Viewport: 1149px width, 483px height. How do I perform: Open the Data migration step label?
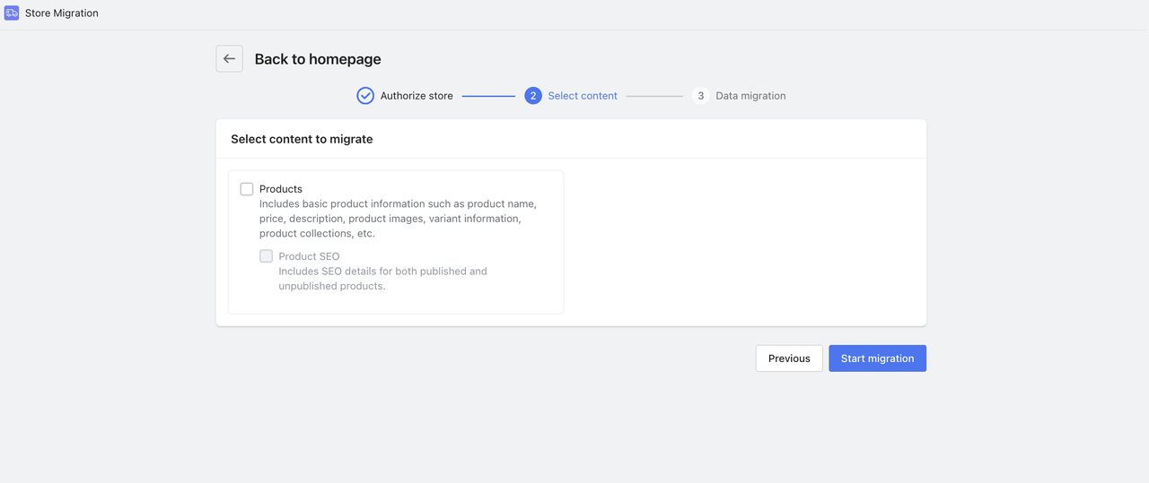pos(750,96)
